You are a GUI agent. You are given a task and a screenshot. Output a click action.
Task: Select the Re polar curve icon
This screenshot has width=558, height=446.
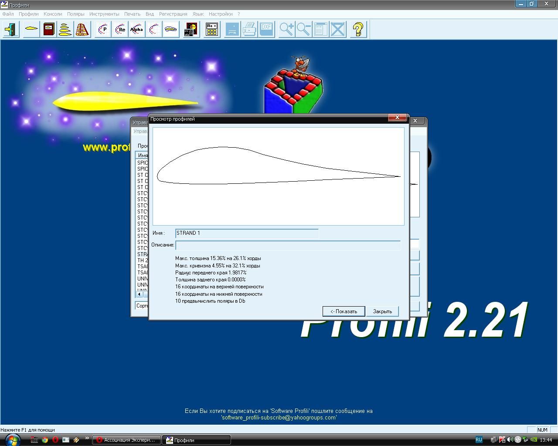(x=120, y=30)
